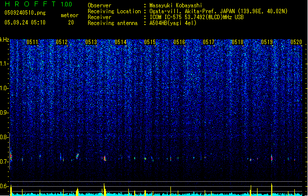
Task: Click the 0513 time marker
Action: (91, 42)
